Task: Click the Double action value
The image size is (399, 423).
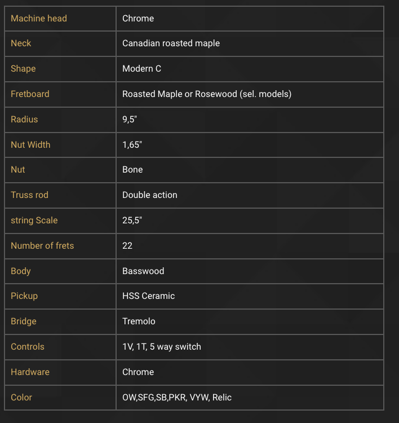Action: pyautogui.click(x=150, y=195)
